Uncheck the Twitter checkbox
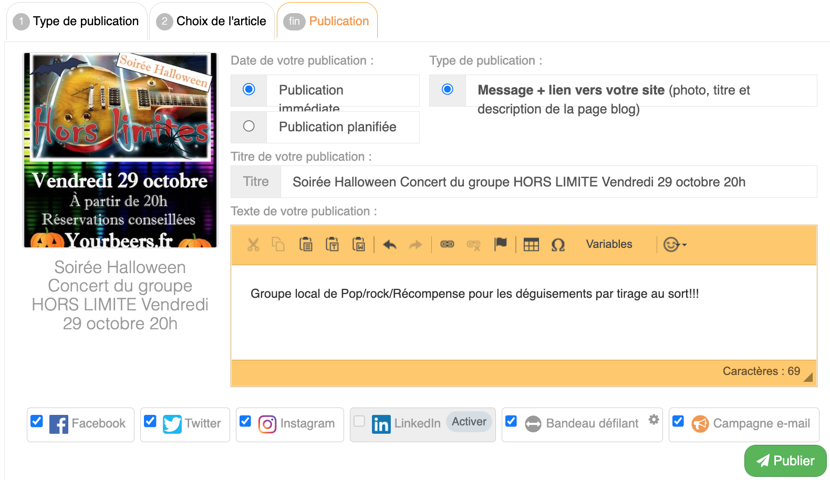The image size is (830, 480). tap(150, 421)
